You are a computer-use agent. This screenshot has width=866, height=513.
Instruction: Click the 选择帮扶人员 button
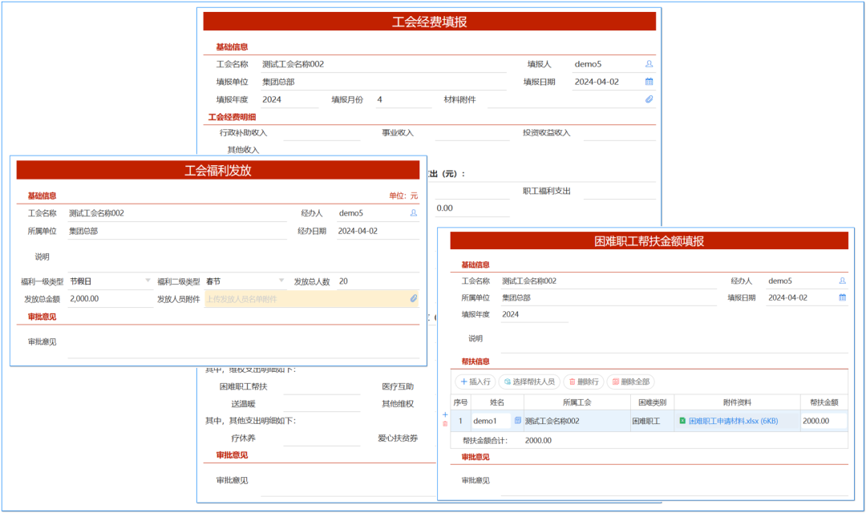click(530, 382)
